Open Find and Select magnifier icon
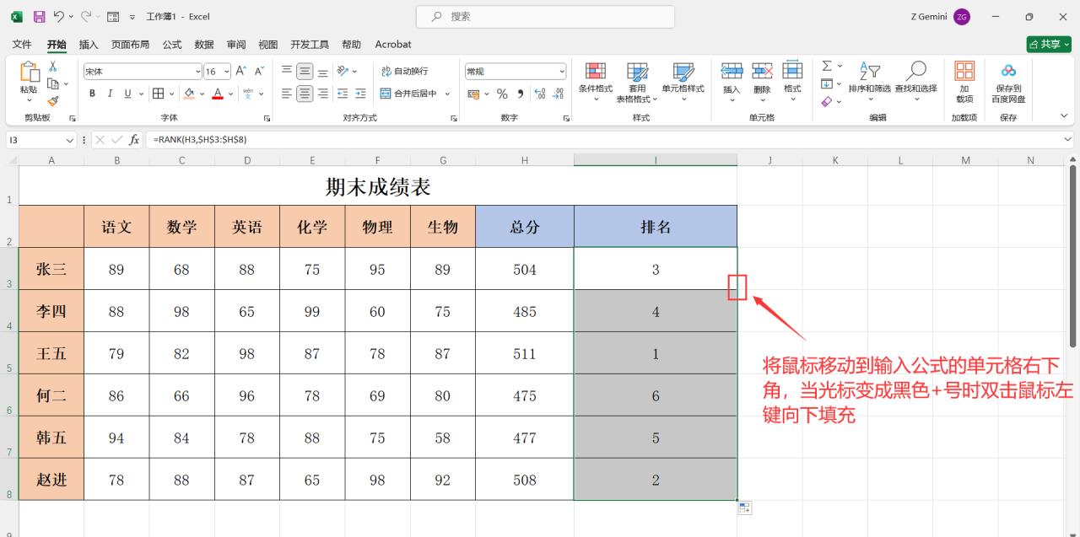 (x=915, y=71)
